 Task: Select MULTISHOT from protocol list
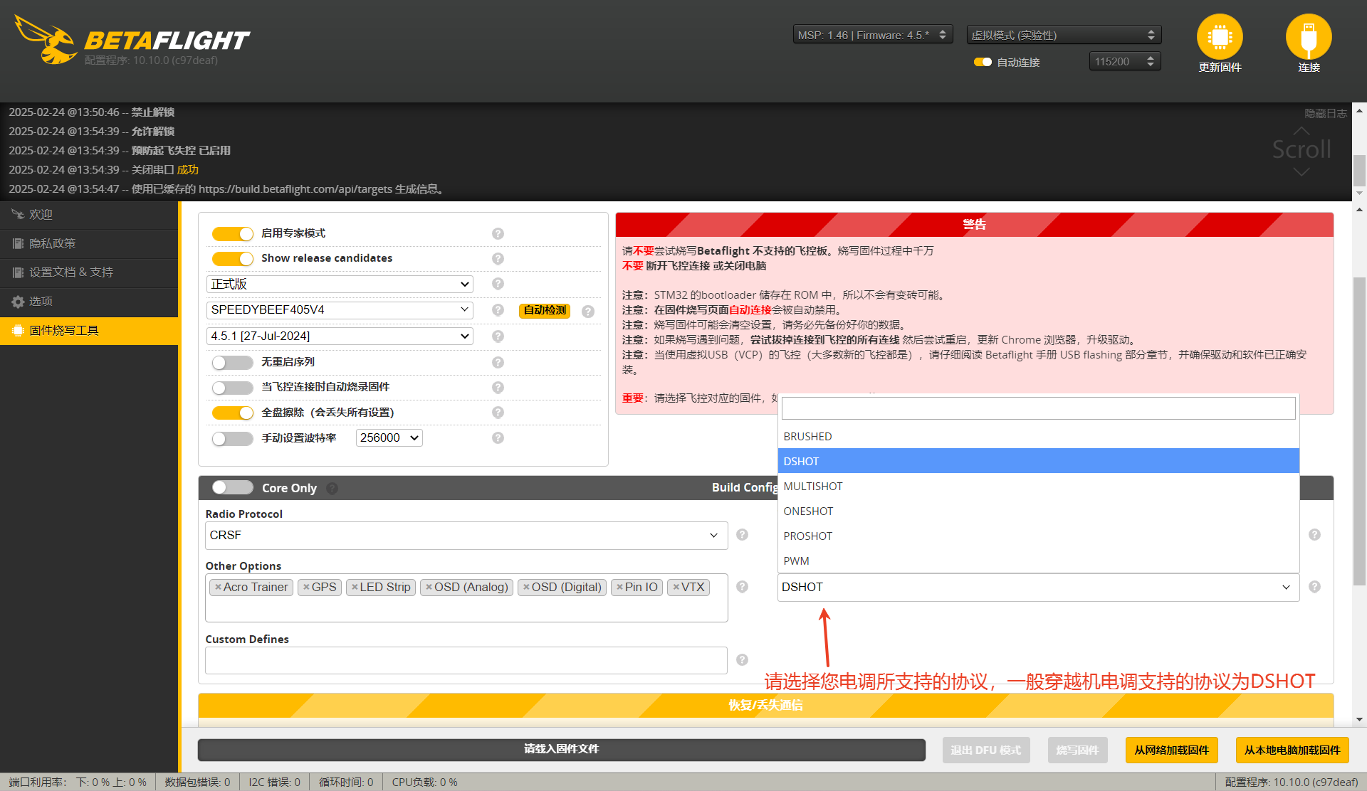tap(1038, 486)
